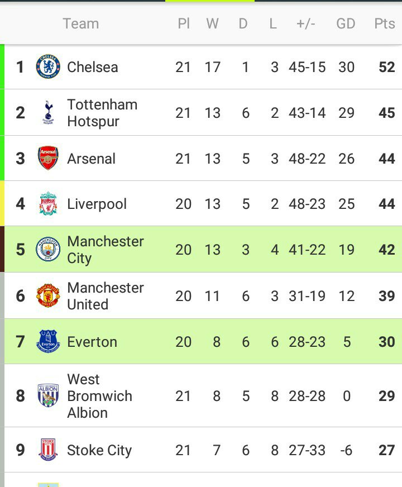The image size is (402, 487).
Task: Open the Liverpool team name link
Action: (97, 204)
